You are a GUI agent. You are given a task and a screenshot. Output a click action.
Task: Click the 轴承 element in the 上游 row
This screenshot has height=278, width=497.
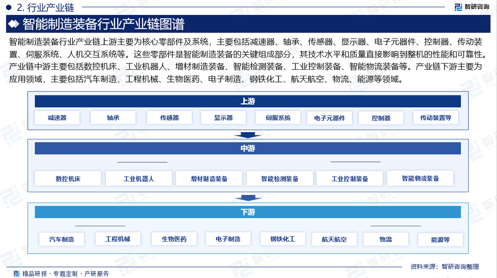[x=113, y=117]
